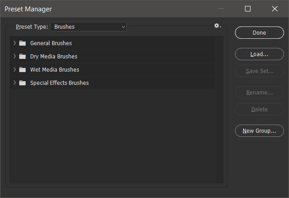Image resolution: width=289 pixels, height=198 pixels.
Task: Maximize the Preset Manager window
Action: point(247,9)
